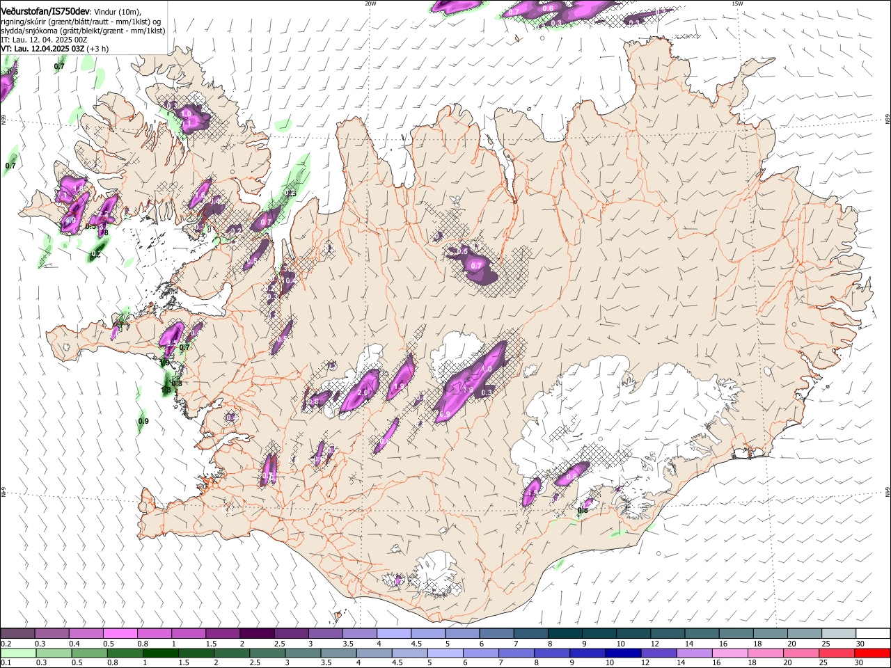Select upper legend swatch between 8 and 9
Screen dimensions: 891x668
[x=565, y=633]
